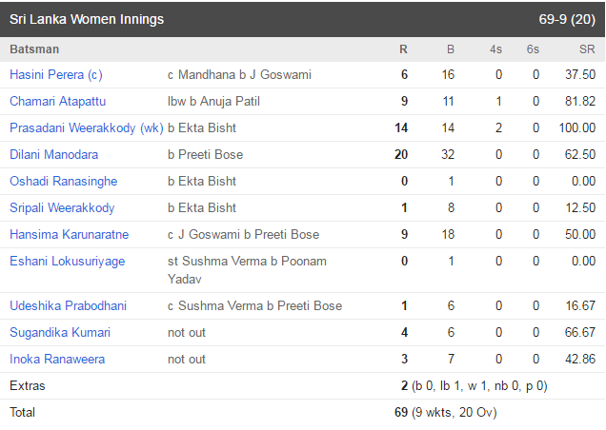Open Chamari Atapattu player profile
Screen dimensions: 606x430
pyautogui.click(x=57, y=102)
